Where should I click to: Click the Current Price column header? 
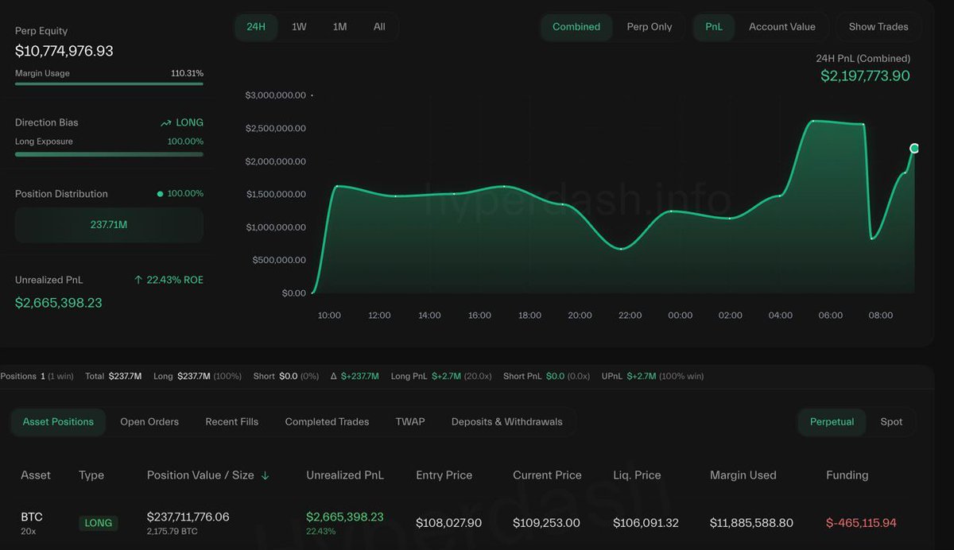pos(547,474)
